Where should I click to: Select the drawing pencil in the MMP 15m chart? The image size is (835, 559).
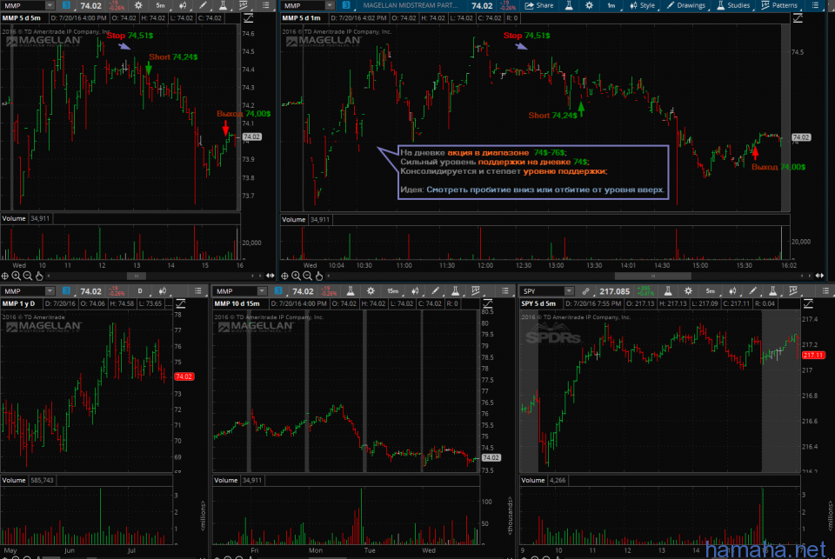click(x=435, y=291)
